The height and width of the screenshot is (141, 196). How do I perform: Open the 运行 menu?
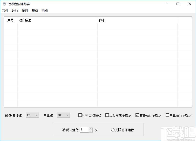(15, 10)
